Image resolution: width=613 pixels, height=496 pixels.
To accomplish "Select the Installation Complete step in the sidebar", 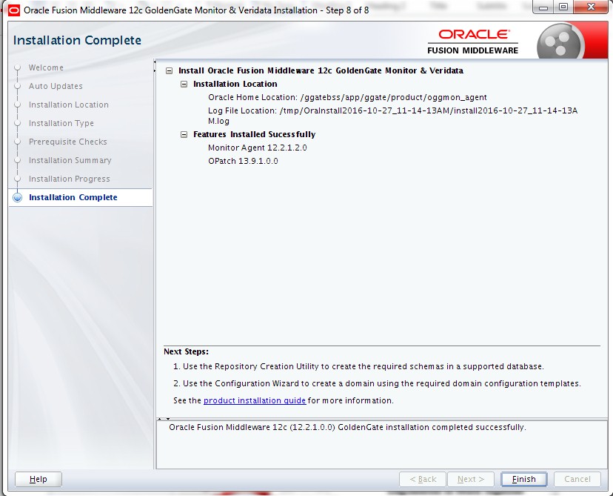I will tap(73, 197).
